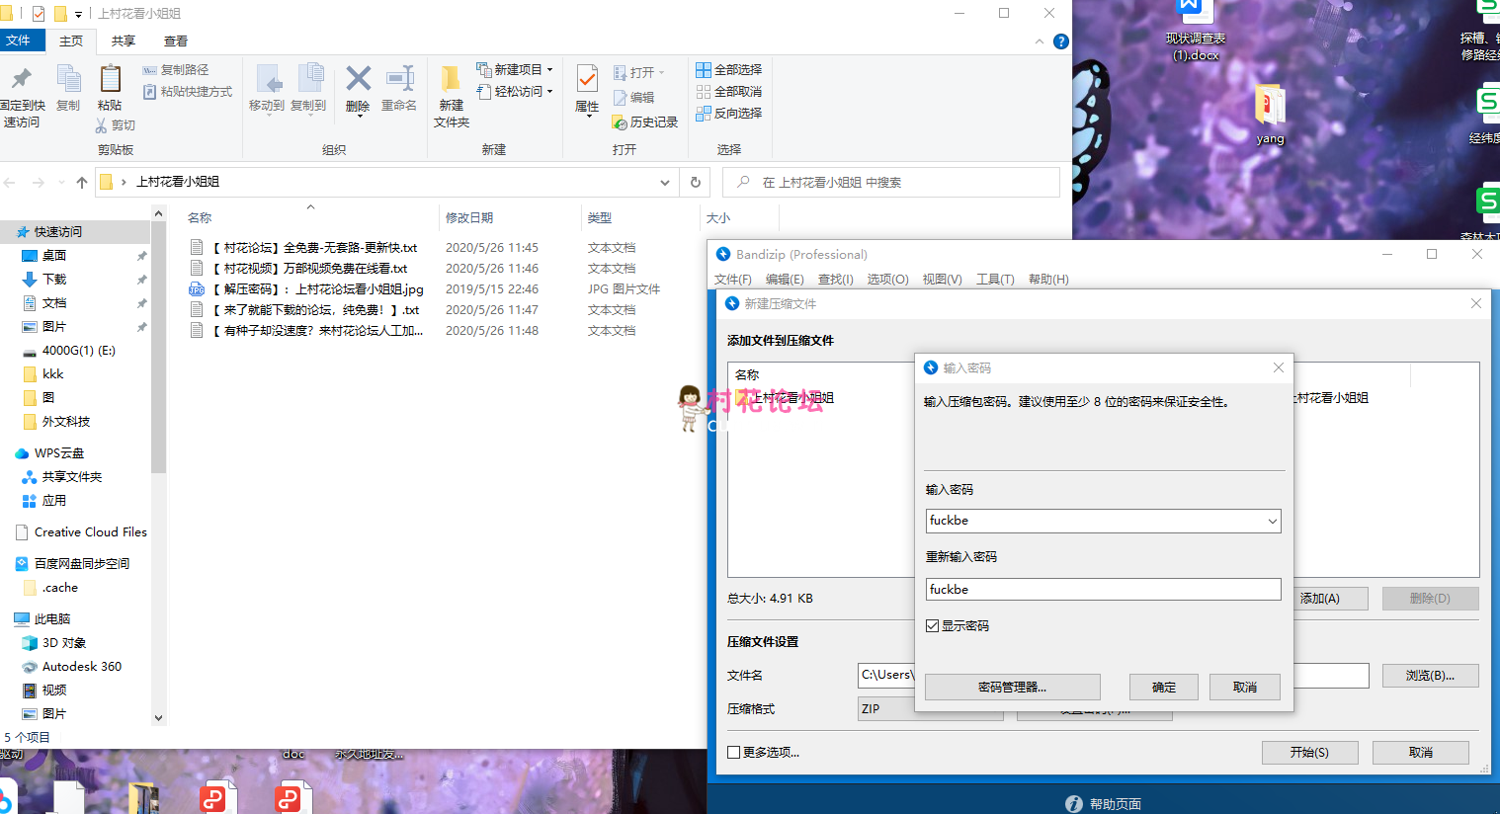This screenshot has height=814, width=1500.
Task: Open the Bandizip File(F) menu
Action: point(733,280)
